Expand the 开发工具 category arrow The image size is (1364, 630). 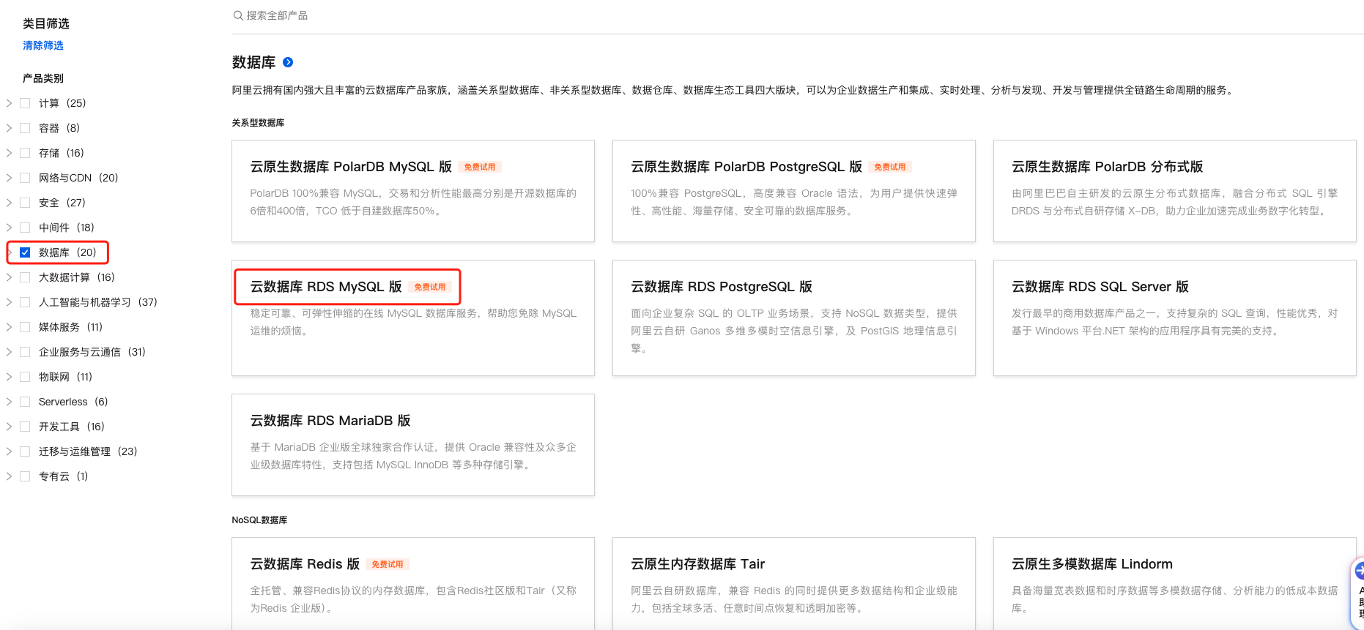pos(9,427)
